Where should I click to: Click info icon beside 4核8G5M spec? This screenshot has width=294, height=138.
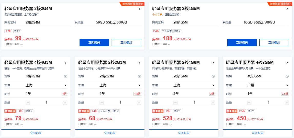point(287,76)
